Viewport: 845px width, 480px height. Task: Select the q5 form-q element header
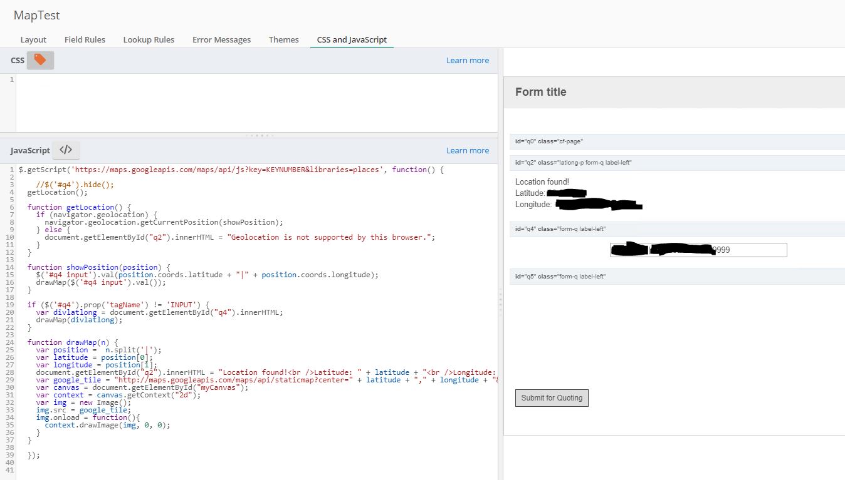click(x=677, y=277)
